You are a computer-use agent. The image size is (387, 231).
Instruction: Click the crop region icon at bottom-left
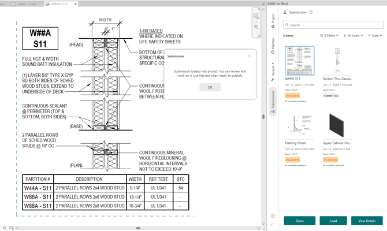click(12, 228)
